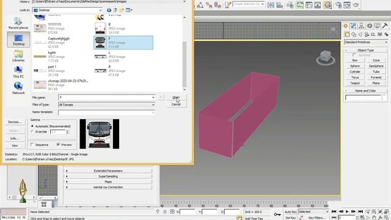This screenshot has width=391, height=220.
Task: Select the Helpers category icon
Action: 373,34
